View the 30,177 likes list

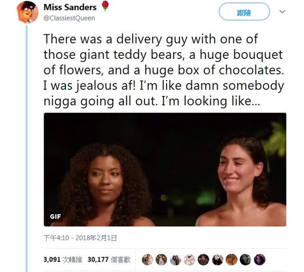(x=108, y=259)
